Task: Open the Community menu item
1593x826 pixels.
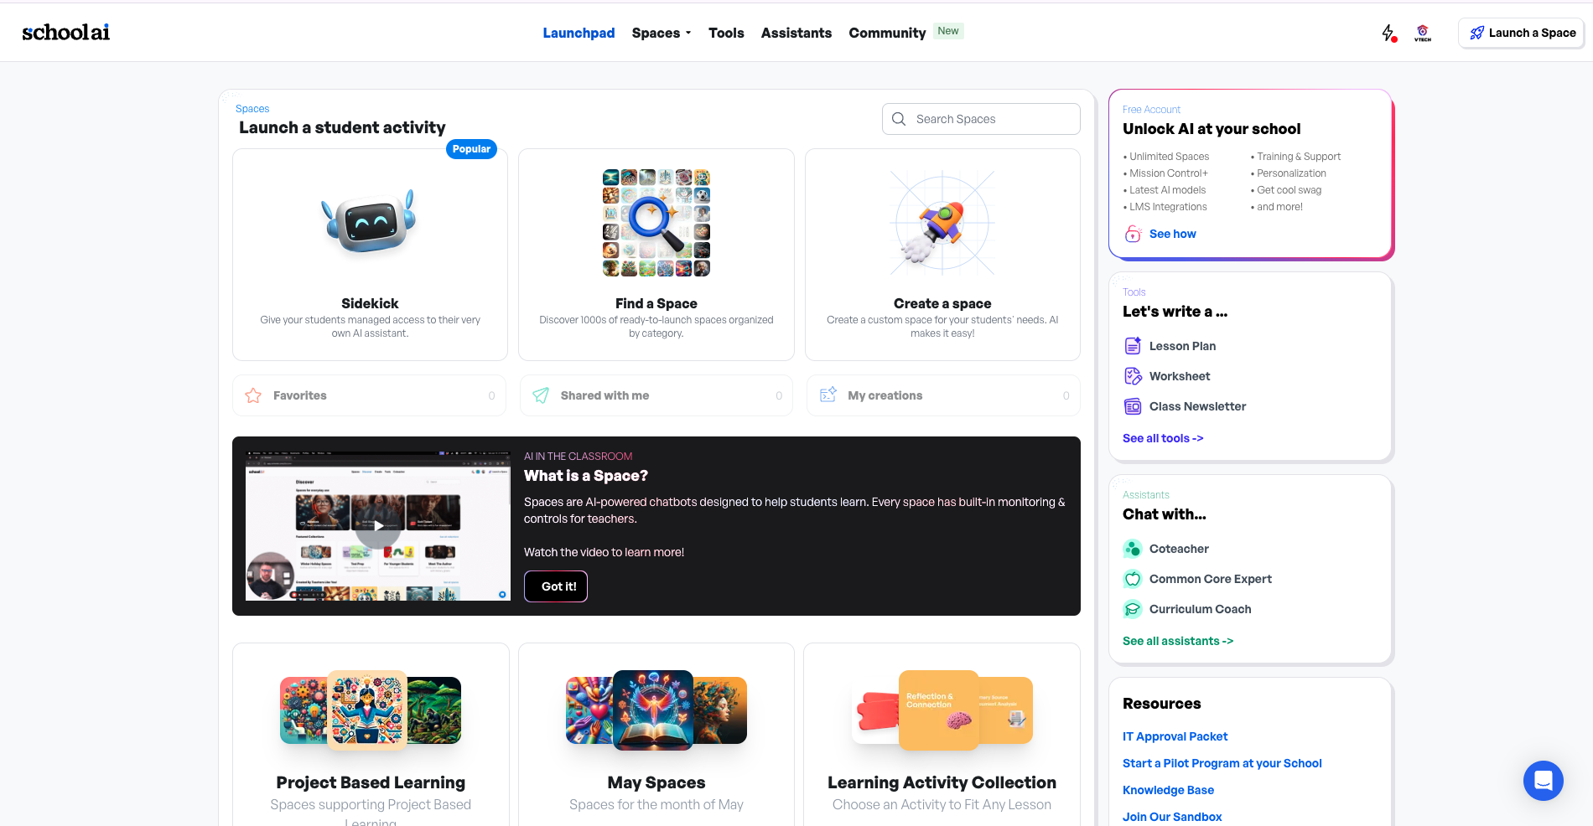Action: click(887, 33)
